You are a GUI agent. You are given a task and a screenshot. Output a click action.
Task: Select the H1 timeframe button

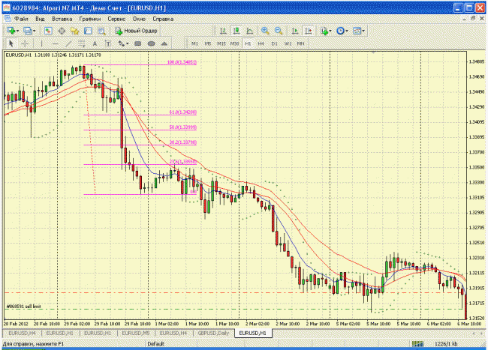tap(248, 43)
